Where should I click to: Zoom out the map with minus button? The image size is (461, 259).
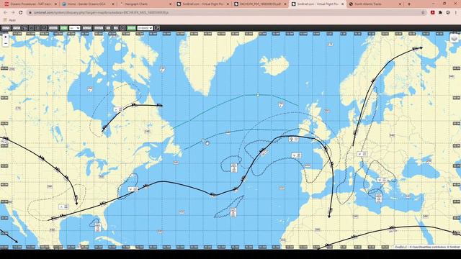coord(6,43)
